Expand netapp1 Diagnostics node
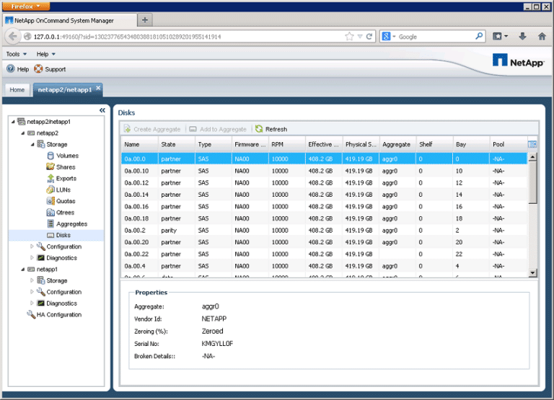This screenshot has width=554, height=400. [32, 303]
